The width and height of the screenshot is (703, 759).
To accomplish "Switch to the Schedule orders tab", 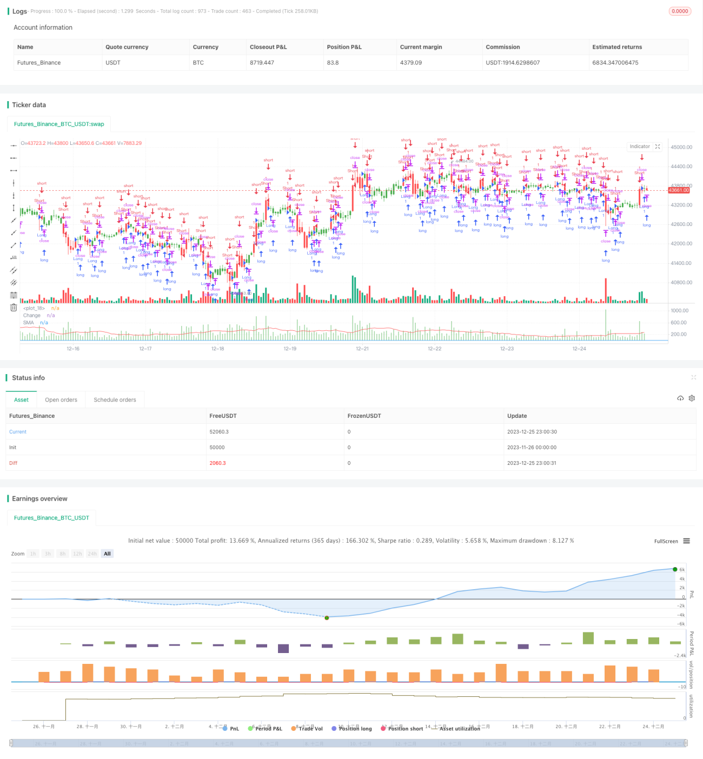I will point(115,400).
